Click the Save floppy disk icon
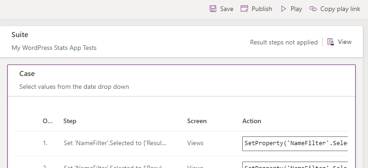This screenshot has height=168, width=368. (213, 9)
